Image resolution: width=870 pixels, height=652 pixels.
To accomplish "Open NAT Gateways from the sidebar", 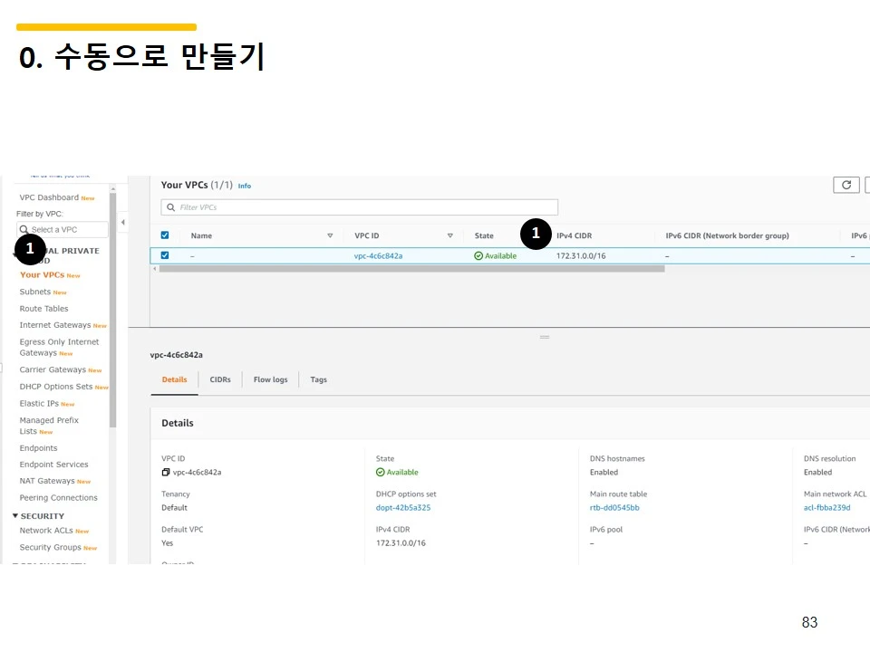I will tap(45, 481).
